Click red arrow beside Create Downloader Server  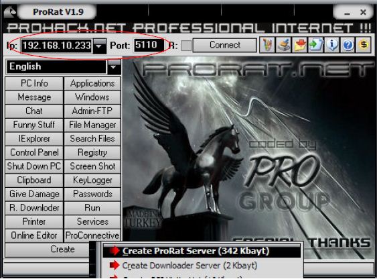115,266
